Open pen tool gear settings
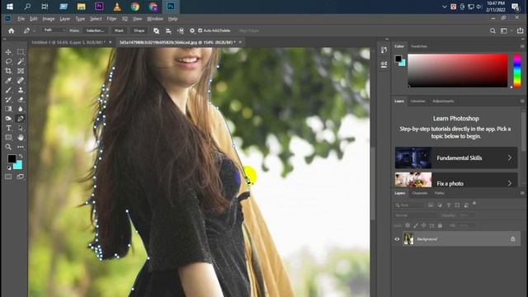528x297 pixels. [x=192, y=31]
